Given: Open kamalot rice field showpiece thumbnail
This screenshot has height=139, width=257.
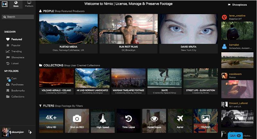Looking at the screenshot, I should pyautogui.click(x=237, y=60).
